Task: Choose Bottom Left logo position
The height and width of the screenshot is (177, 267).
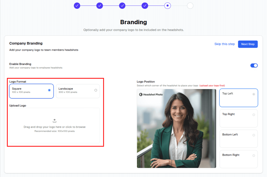Action: [x=238, y=138]
